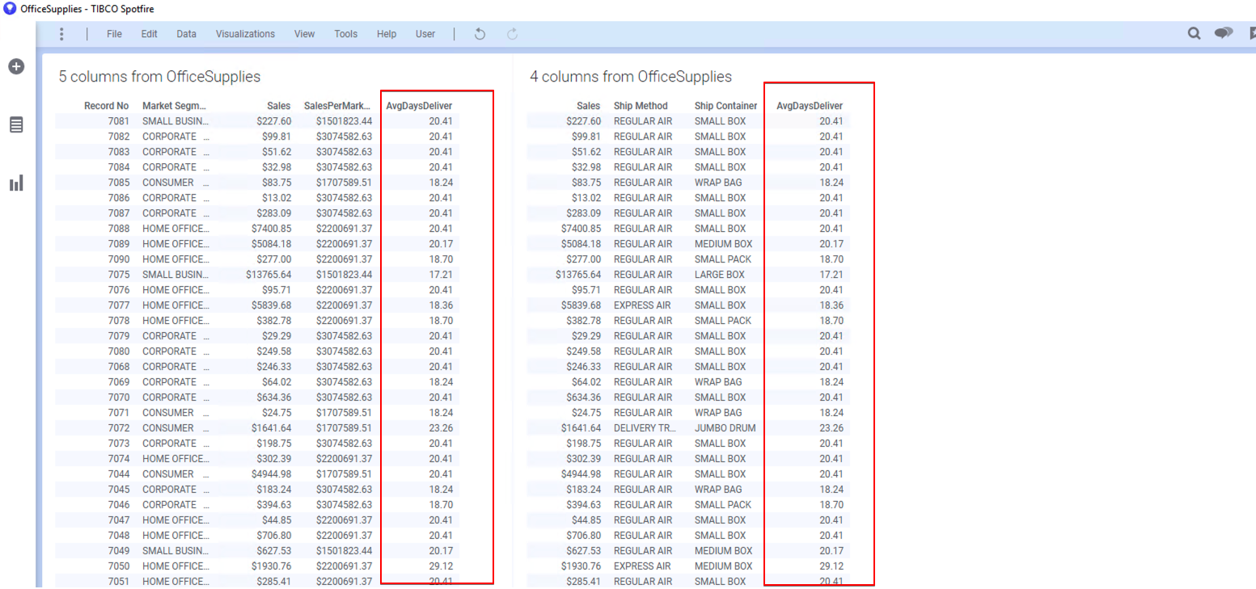The height and width of the screenshot is (589, 1256).
Task: Select Record No cell 7085
Action: click(118, 183)
